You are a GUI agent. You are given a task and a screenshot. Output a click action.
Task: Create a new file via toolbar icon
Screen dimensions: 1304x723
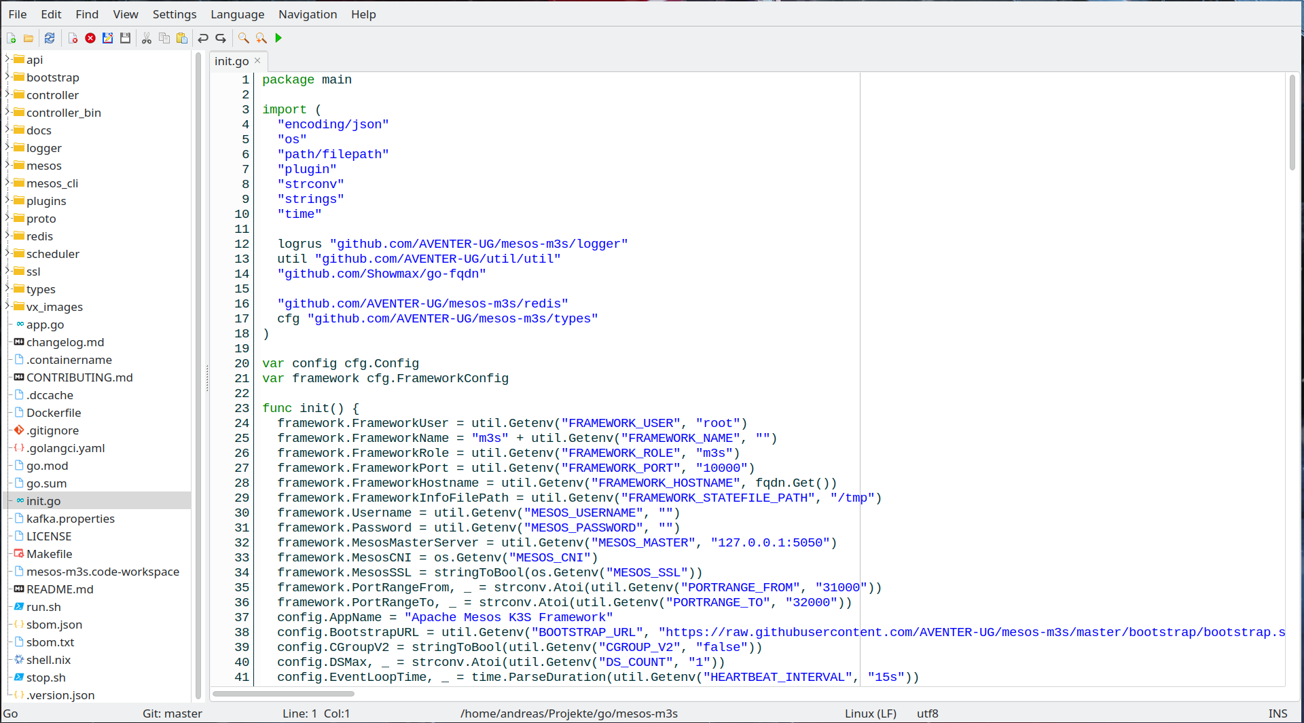point(12,39)
